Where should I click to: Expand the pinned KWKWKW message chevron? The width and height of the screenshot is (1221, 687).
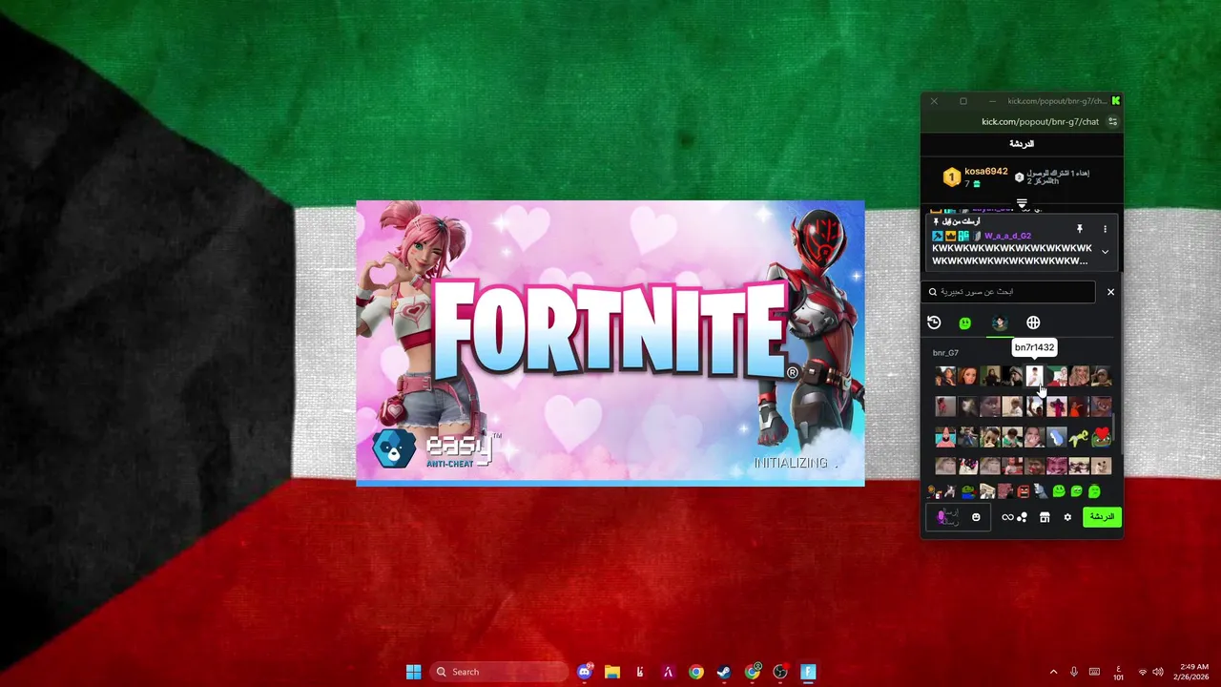1105,252
